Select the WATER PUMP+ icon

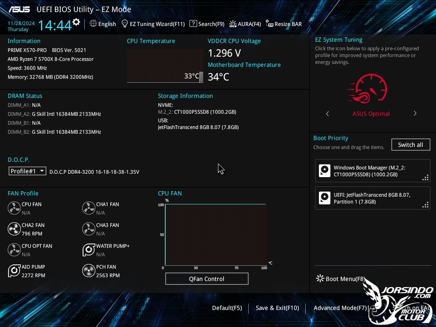tap(89, 250)
